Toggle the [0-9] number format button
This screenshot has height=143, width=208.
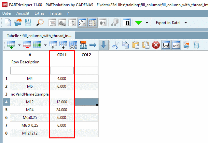coord(166,45)
